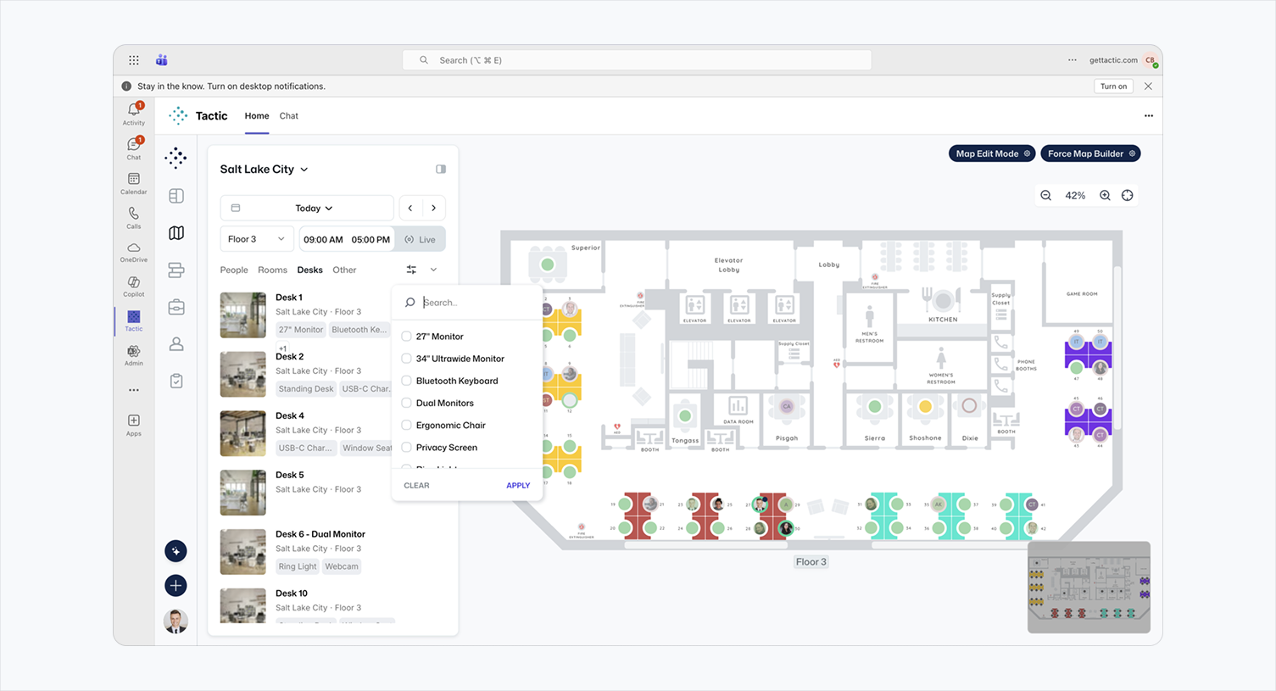This screenshot has width=1276, height=691.
Task: Open the Apps store in Teams
Action: tap(134, 425)
